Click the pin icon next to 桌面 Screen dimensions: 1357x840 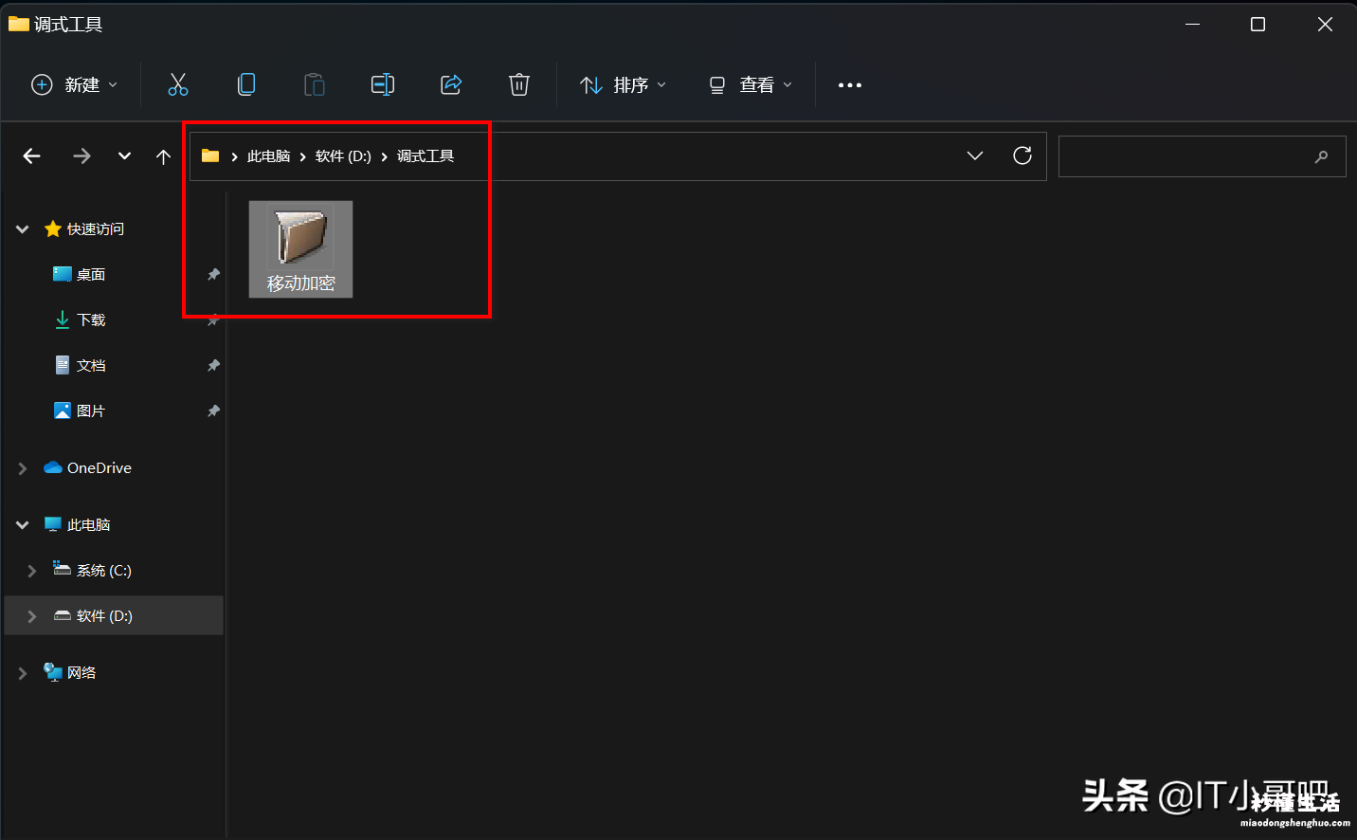213,275
